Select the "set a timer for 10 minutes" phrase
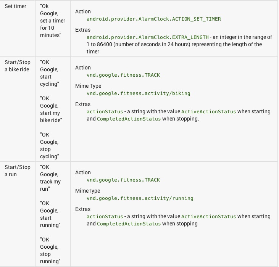The height and width of the screenshot is (267, 279). pos(52,21)
